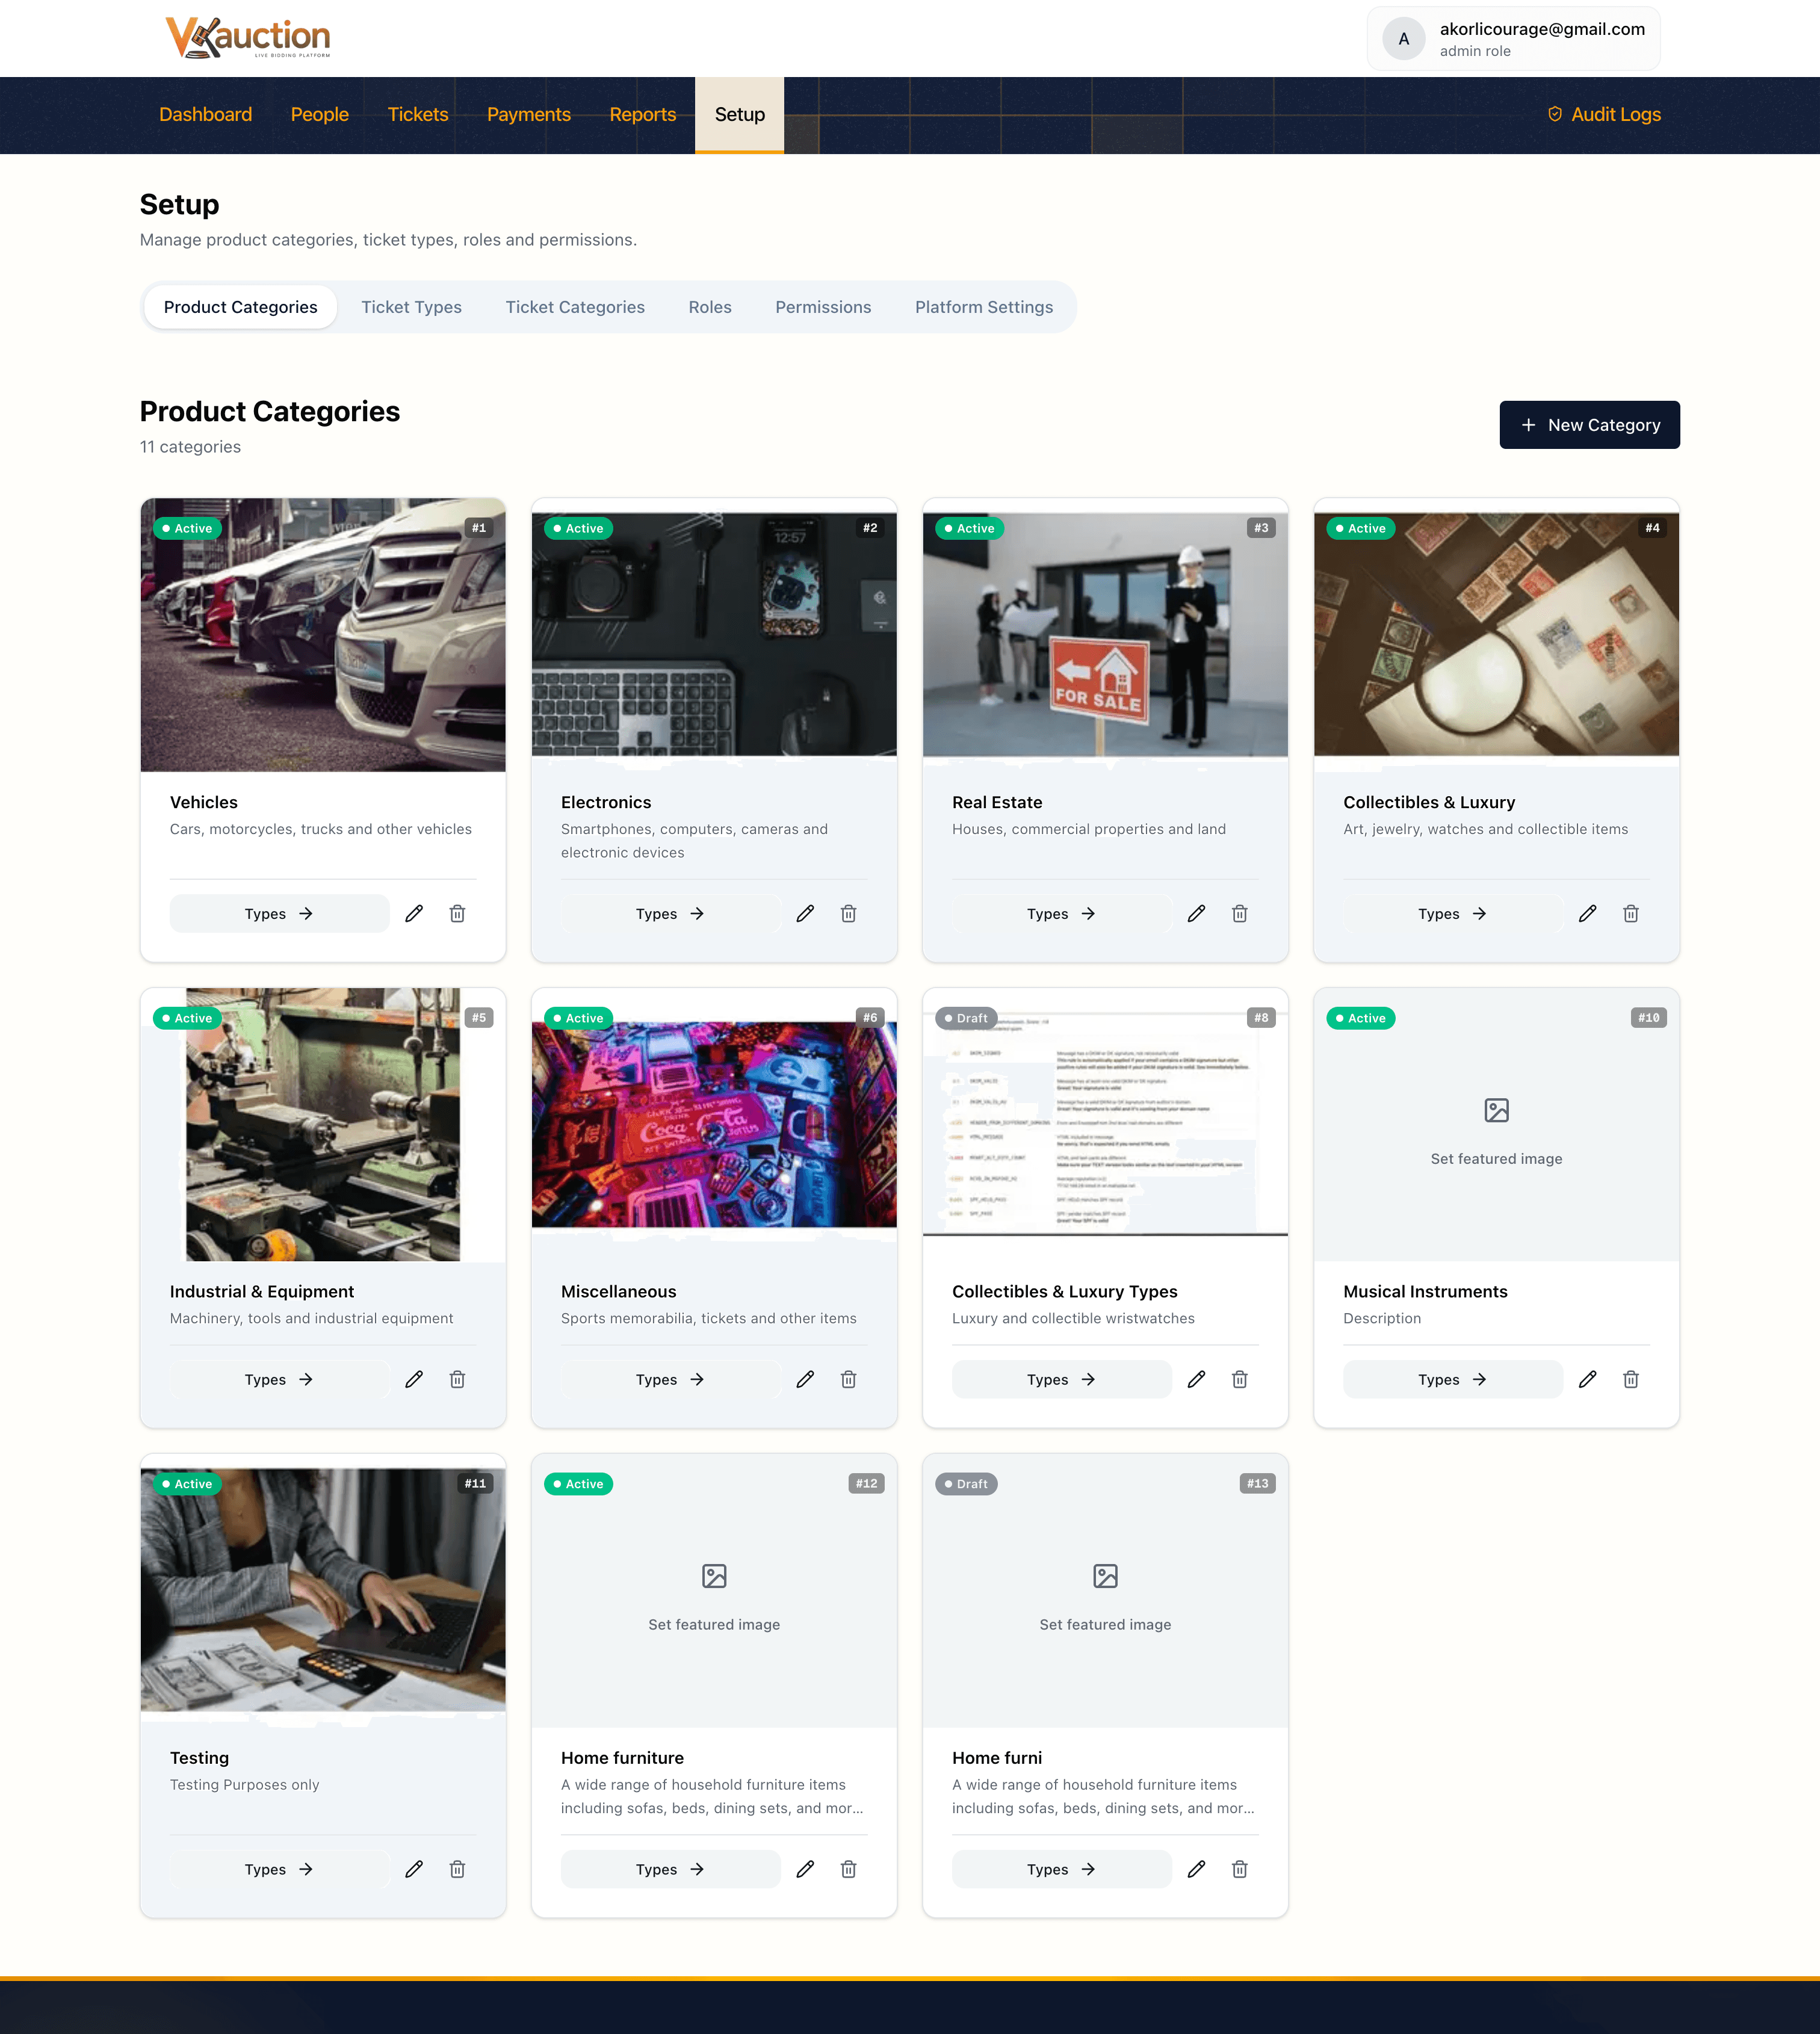The width and height of the screenshot is (1820, 2034).
Task: Delete the Miscellaneous category
Action: [x=848, y=1379]
